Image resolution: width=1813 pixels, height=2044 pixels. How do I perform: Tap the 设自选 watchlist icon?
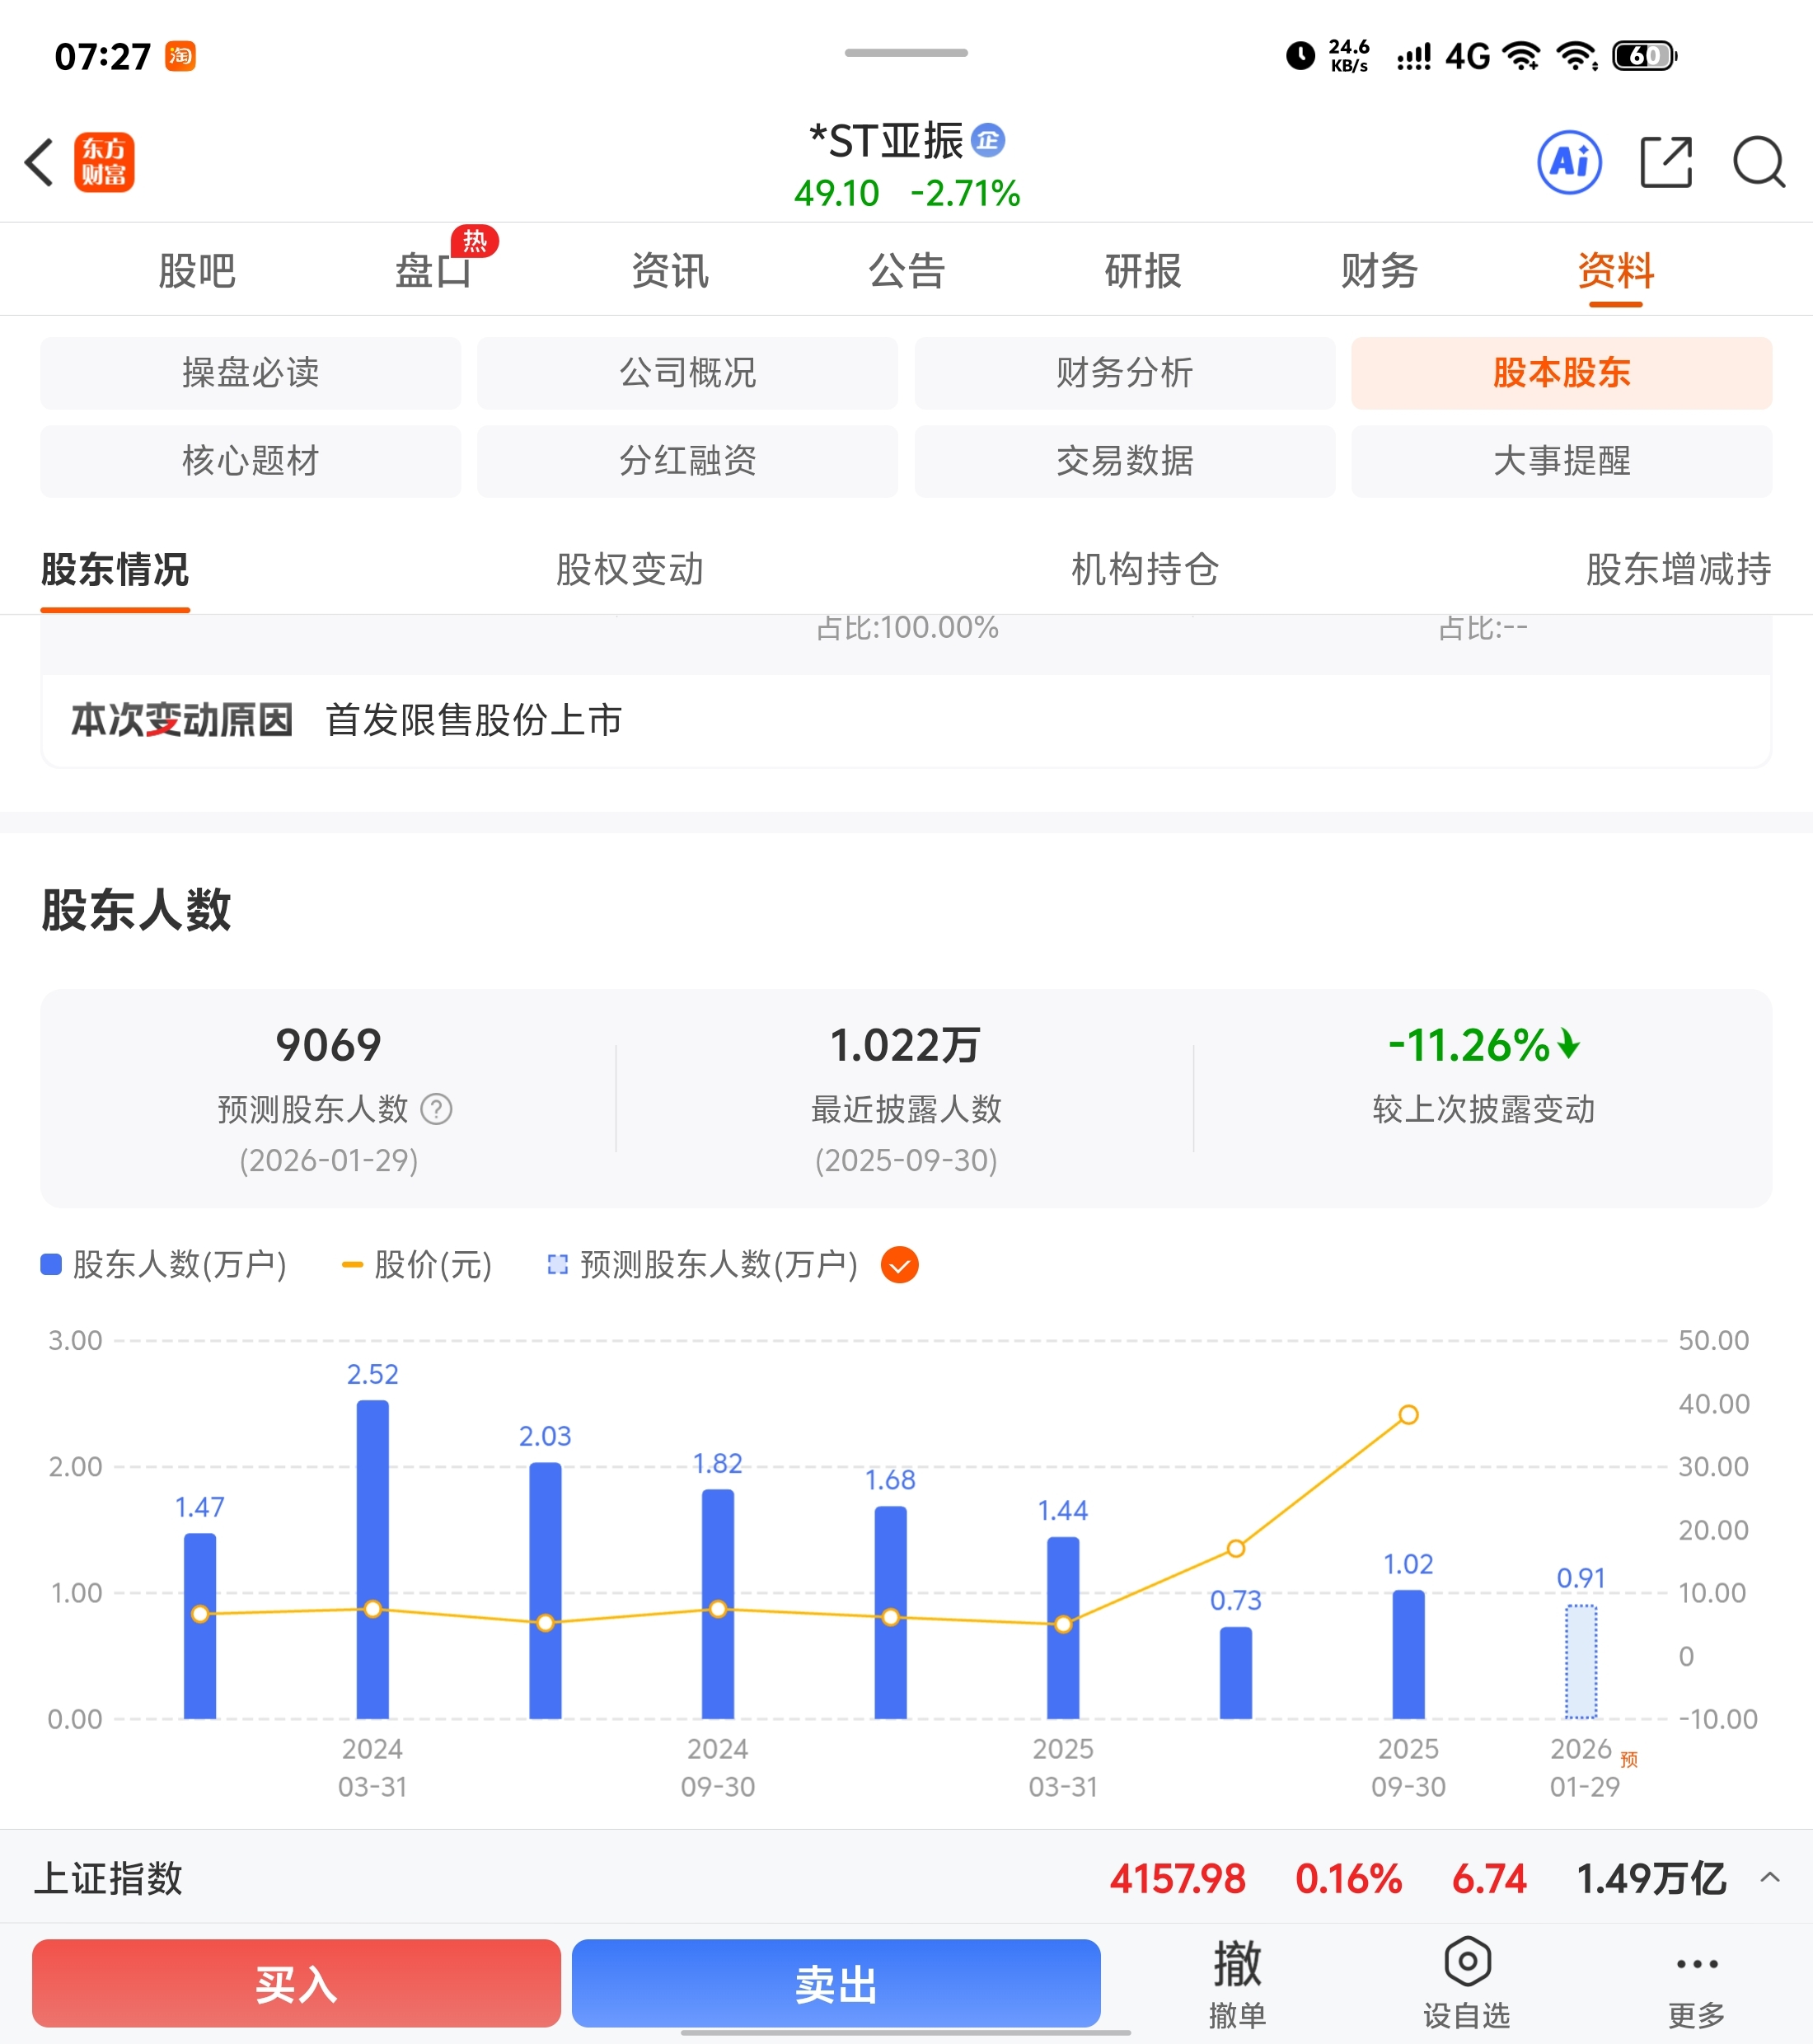[x=1467, y=1964]
